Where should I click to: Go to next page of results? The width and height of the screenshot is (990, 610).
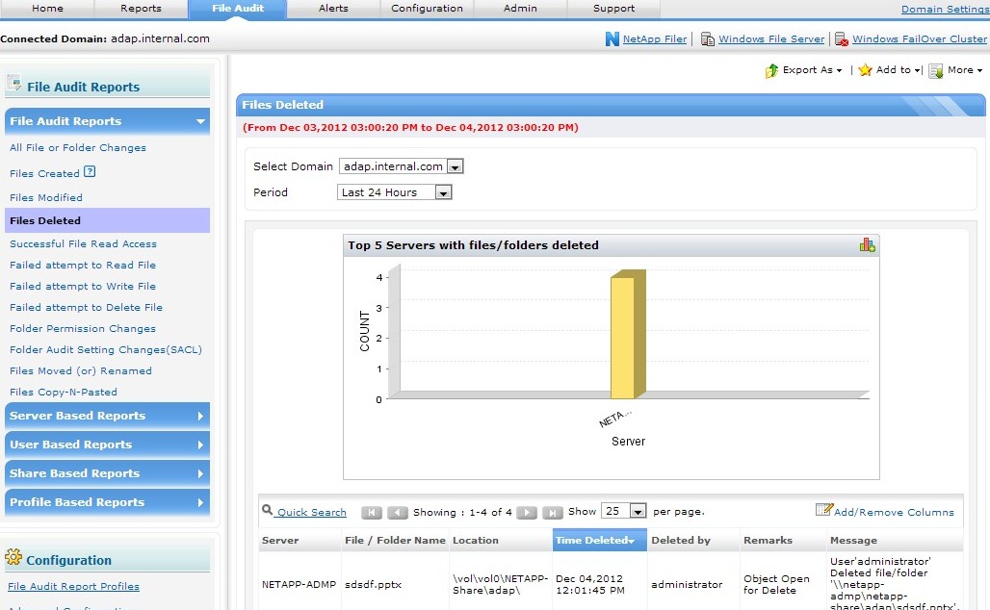pos(527,513)
